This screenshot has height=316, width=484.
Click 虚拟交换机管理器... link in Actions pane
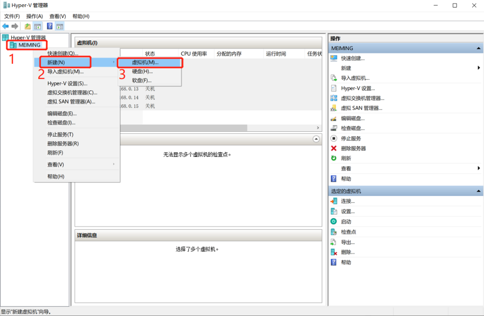[x=363, y=98]
